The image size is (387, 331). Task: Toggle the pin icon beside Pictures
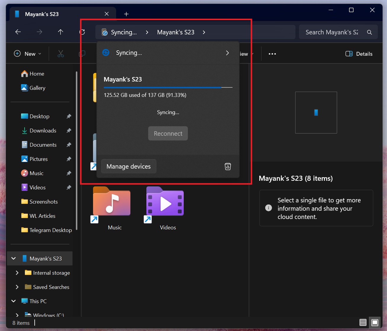point(69,159)
